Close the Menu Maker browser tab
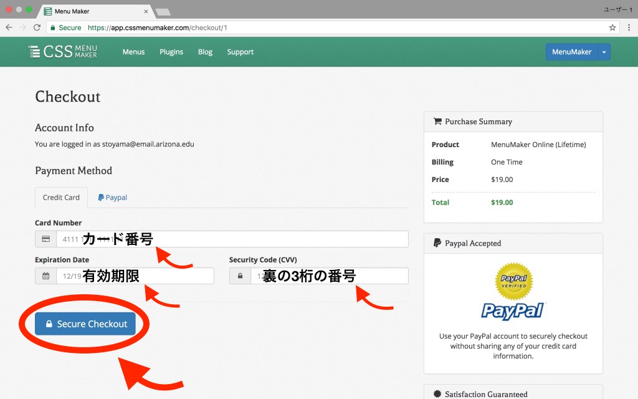 pos(146,11)
